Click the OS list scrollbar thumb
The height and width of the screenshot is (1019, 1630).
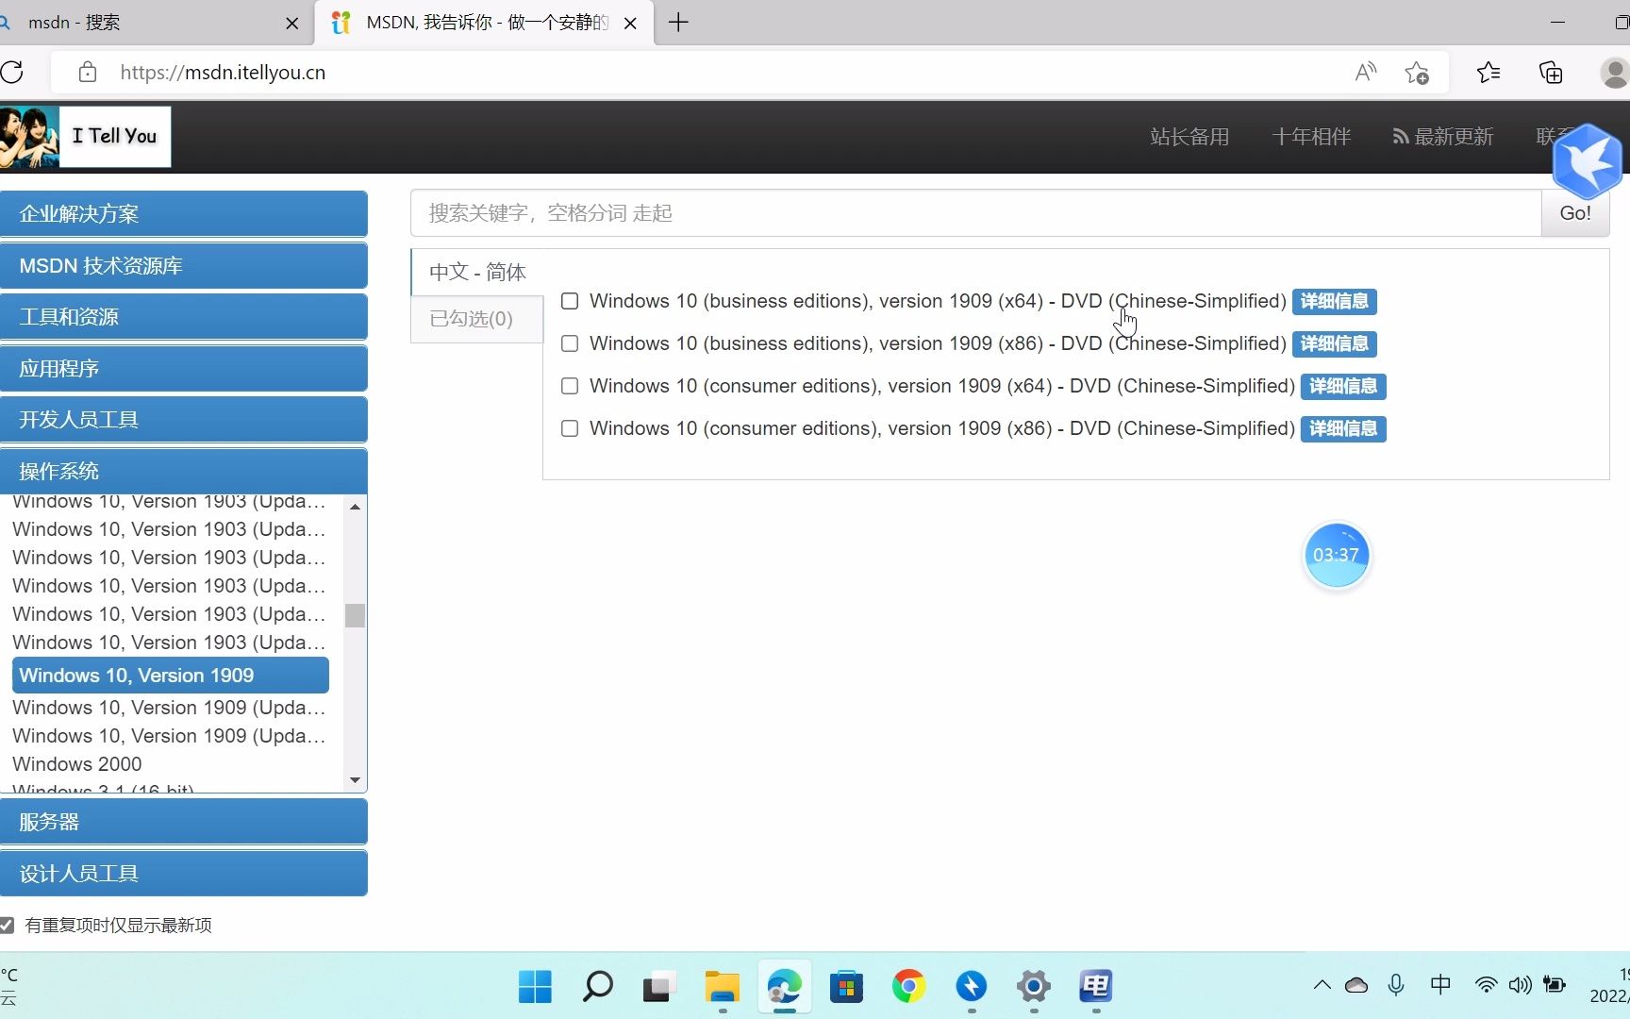tap(355, 615)
